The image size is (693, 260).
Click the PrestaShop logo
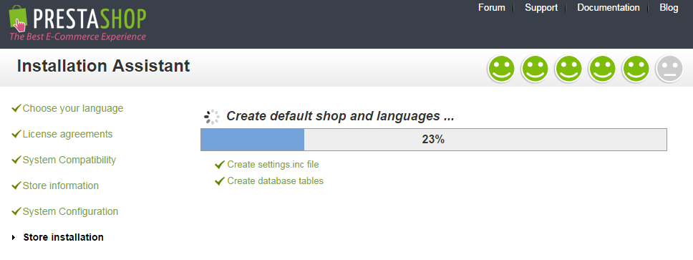click(x=77, y=23)
